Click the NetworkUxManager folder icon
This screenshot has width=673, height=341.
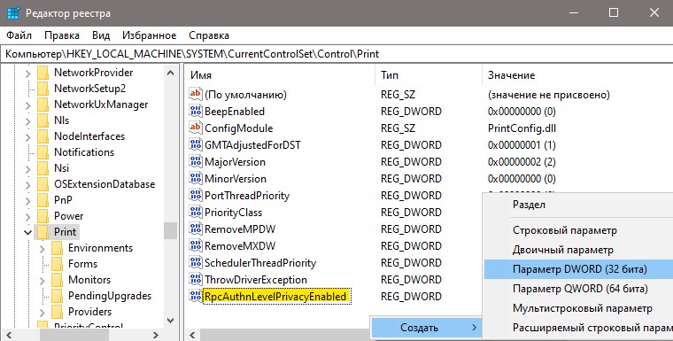coord(43,105)
